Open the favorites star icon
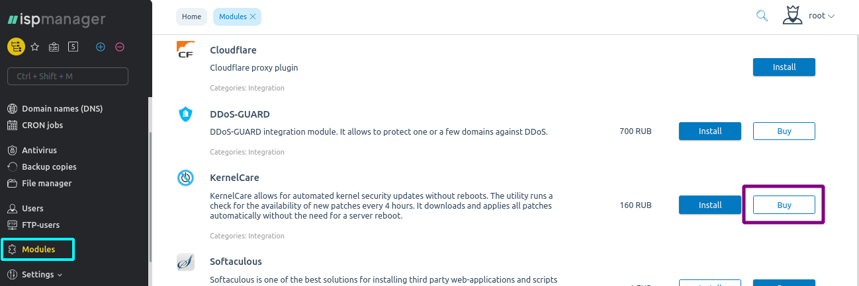 (x=35, y=47)
